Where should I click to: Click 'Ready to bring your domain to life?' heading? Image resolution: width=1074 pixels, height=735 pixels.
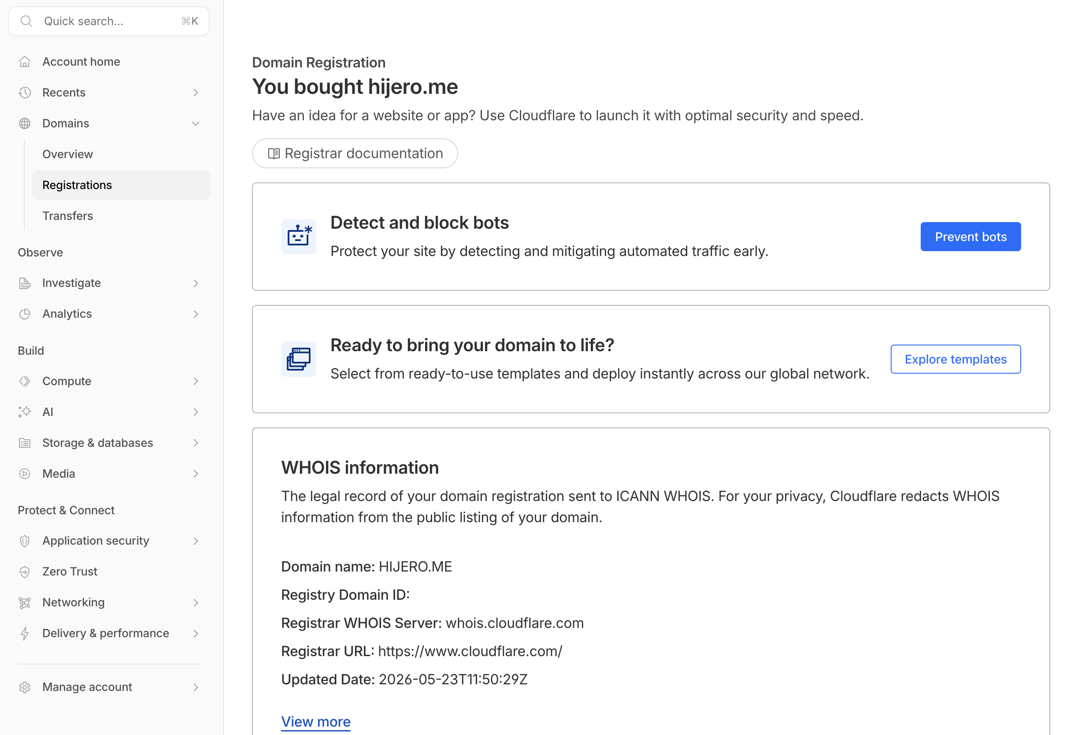[472, 345]
